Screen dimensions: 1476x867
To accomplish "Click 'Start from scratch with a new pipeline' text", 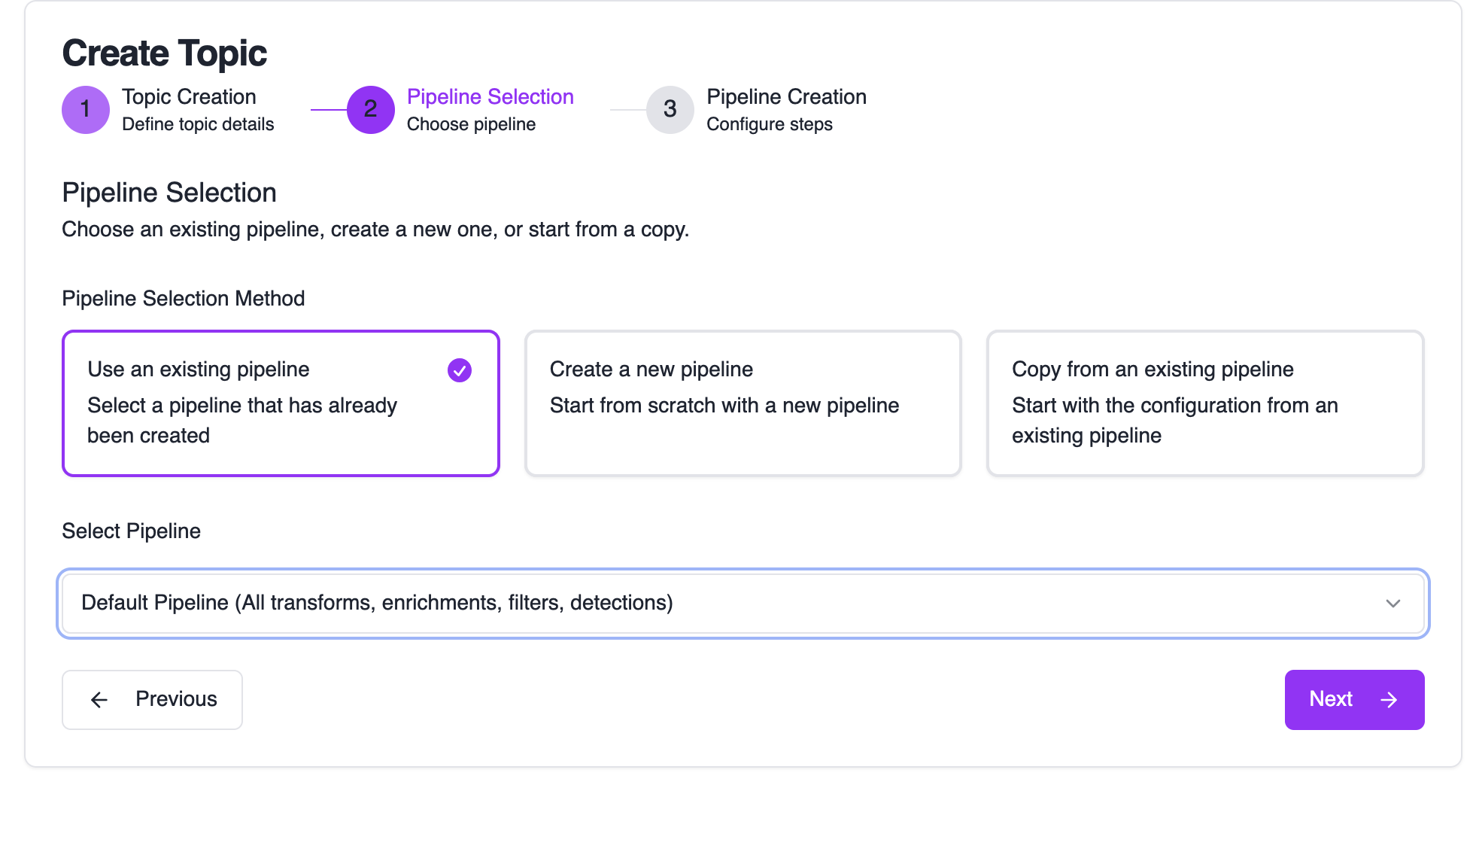I will (x=724, y=406).
